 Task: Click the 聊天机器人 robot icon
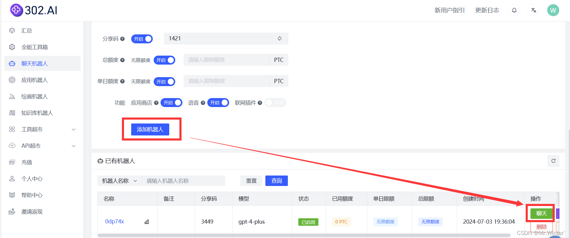pos(12,63)
